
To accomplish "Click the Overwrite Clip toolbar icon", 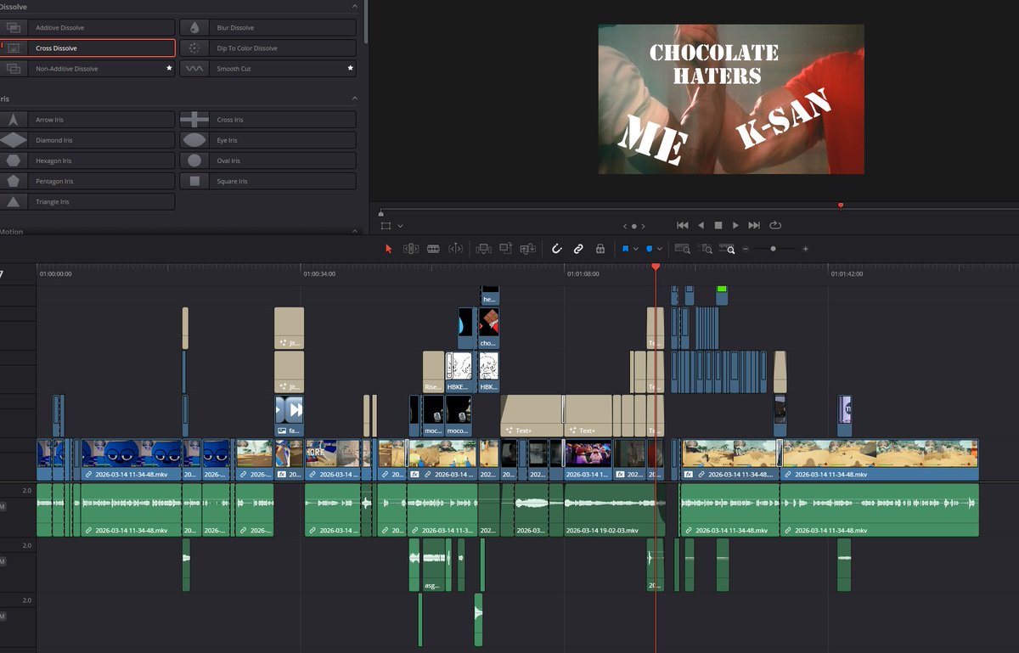I will pyautogui.click(x=505, y=249).
